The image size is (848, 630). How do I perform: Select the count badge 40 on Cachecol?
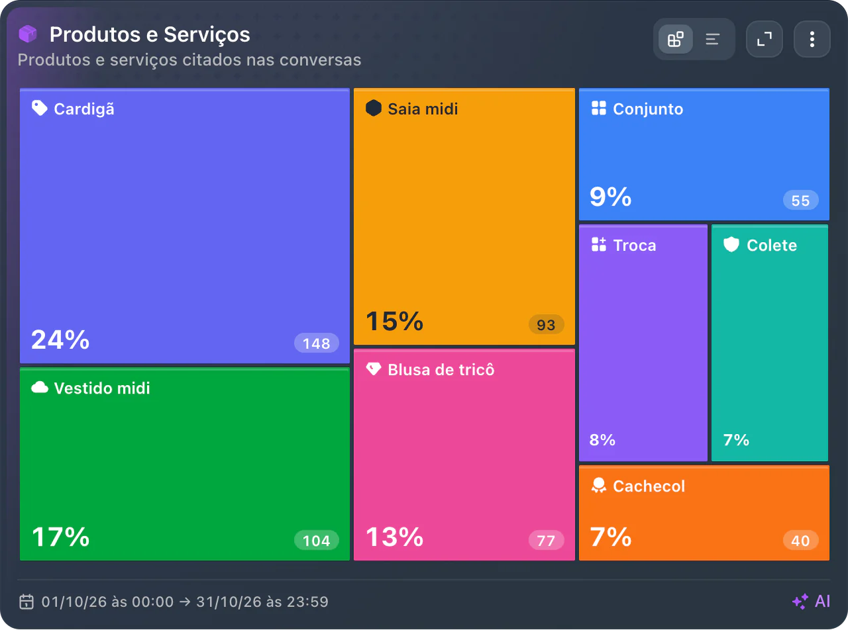pyautogui.click(x=801, y=541)
